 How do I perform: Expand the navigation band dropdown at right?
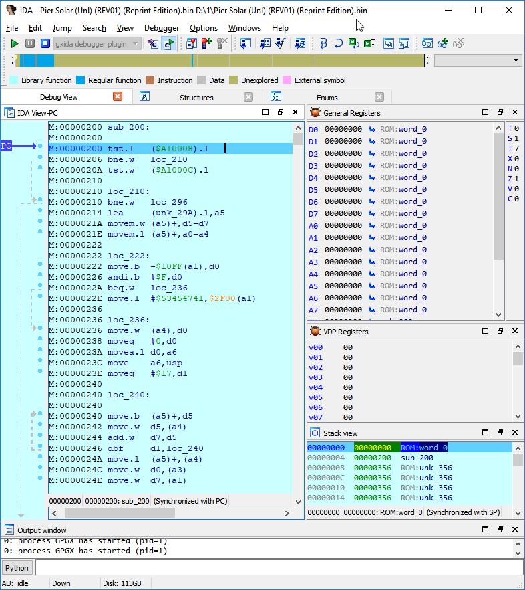516,60
